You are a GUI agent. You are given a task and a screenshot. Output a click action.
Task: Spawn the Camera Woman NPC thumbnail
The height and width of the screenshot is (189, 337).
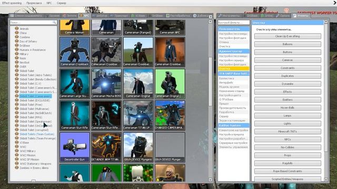[x=75, y=27]
